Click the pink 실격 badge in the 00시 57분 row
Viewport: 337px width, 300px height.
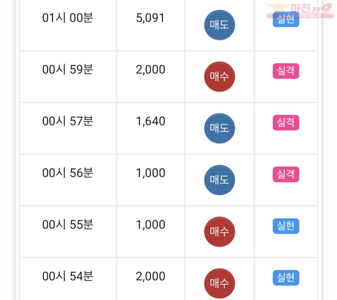(286, 123)
